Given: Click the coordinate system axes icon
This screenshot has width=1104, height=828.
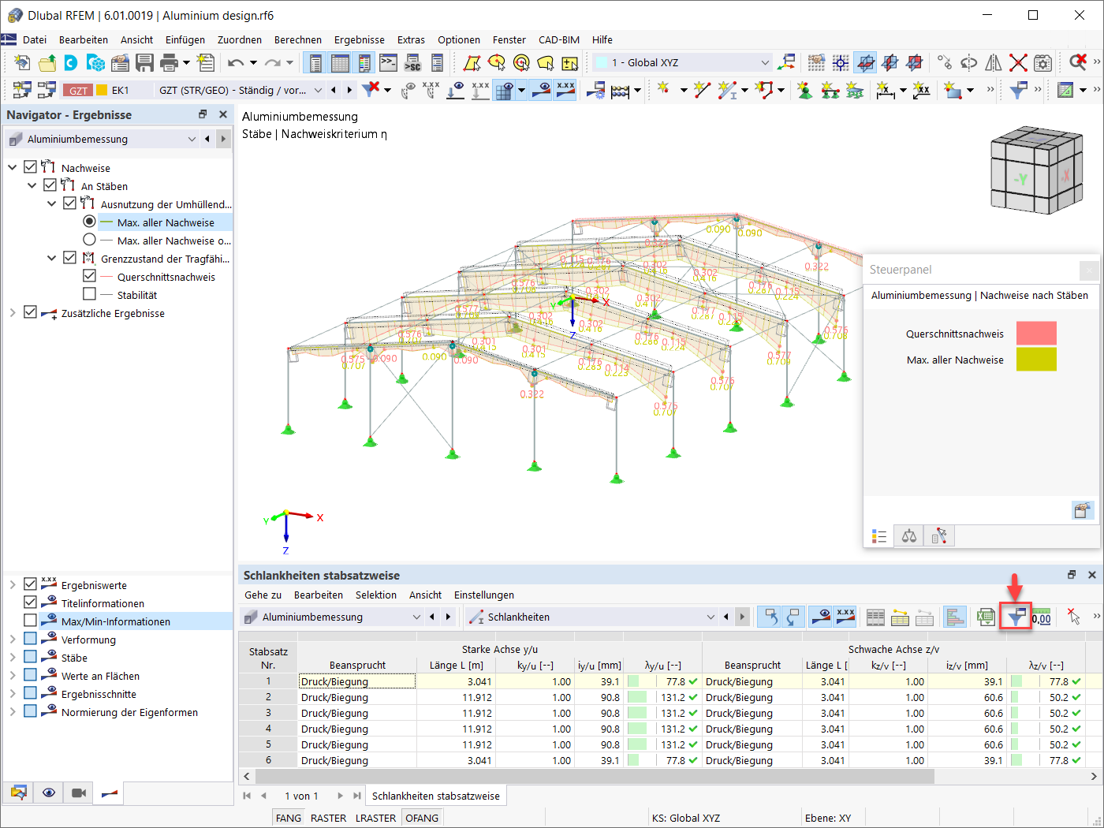Looking at the screenshot, I should click(x=786, y=63).
